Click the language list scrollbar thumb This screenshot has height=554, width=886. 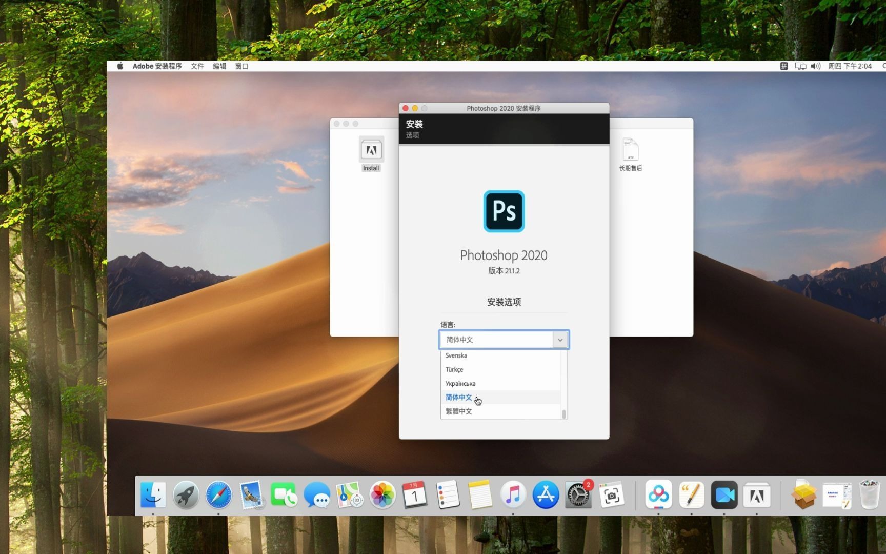point(564,414)
